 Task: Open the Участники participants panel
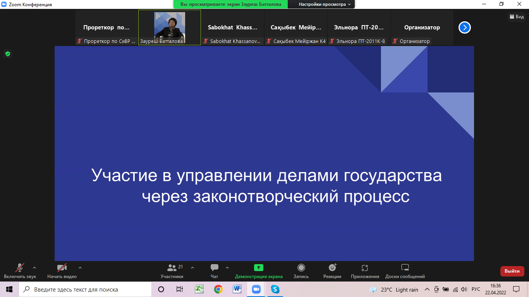[x=172, y=271]
